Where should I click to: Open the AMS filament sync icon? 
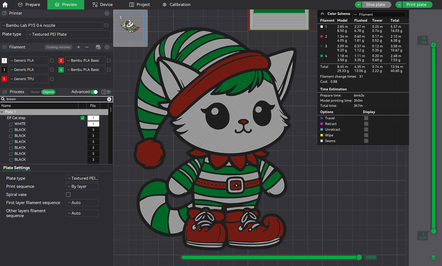(x=98, y=47)
